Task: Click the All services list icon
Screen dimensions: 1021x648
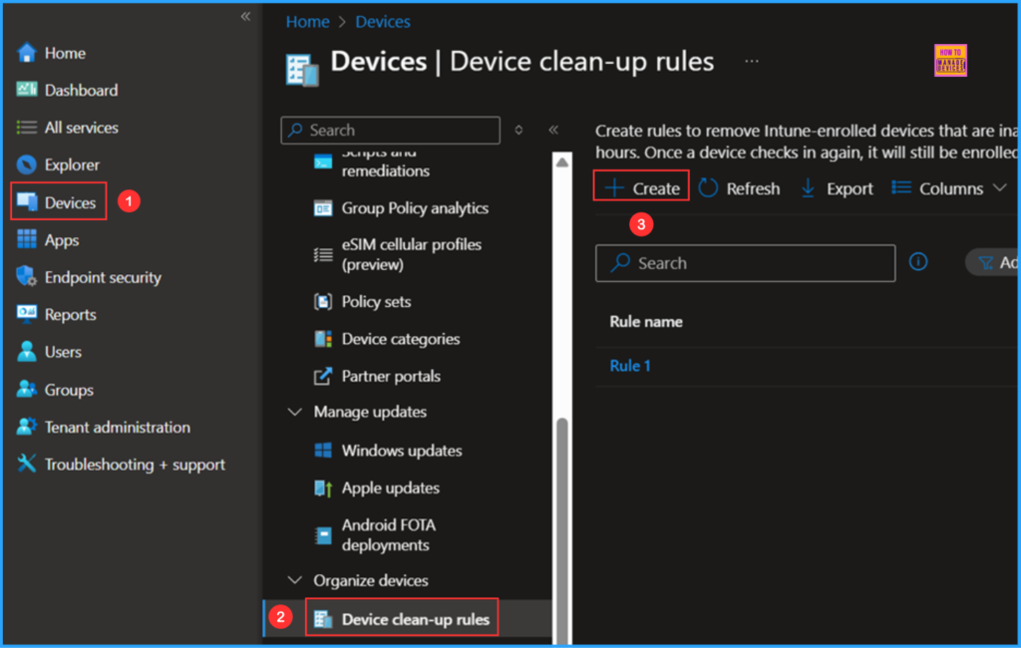Action: 27,127
